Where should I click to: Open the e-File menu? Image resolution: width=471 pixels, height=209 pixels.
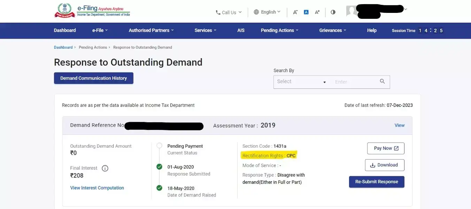pyautogui.click(x=100, y=30)
